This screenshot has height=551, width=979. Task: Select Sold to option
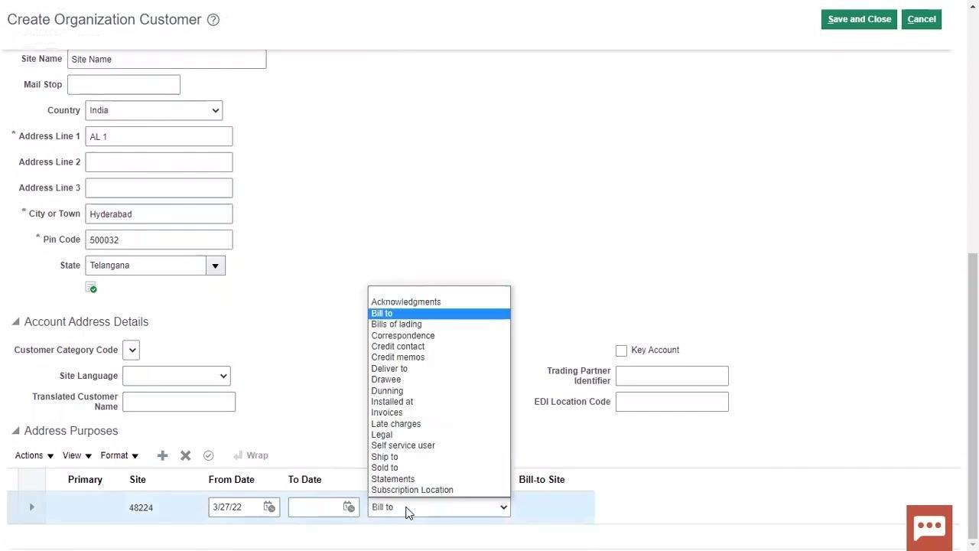[x=439, y=468]
